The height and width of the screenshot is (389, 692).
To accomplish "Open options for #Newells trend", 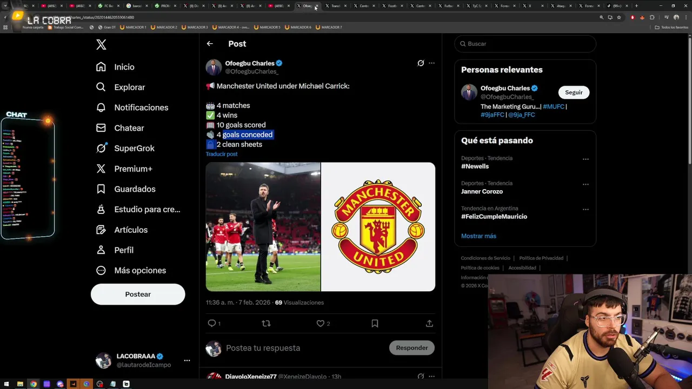I will tap(585, 159).
